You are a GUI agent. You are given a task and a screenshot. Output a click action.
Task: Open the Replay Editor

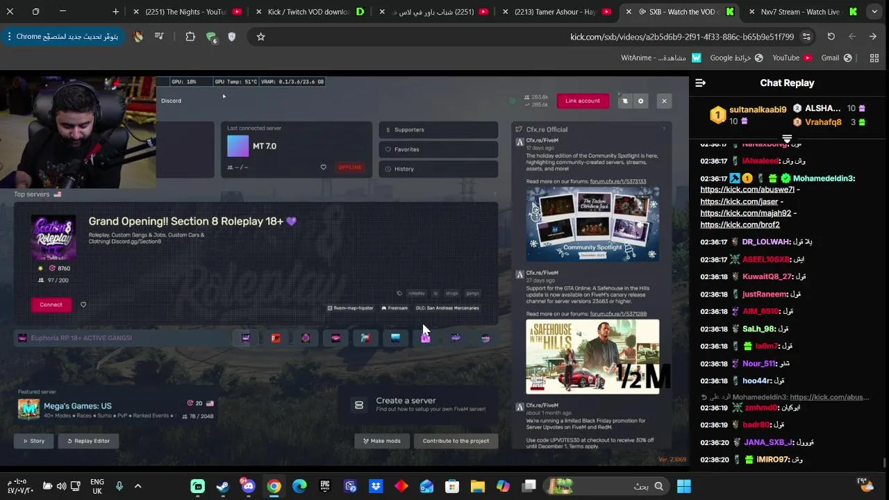tap(88, 441)
